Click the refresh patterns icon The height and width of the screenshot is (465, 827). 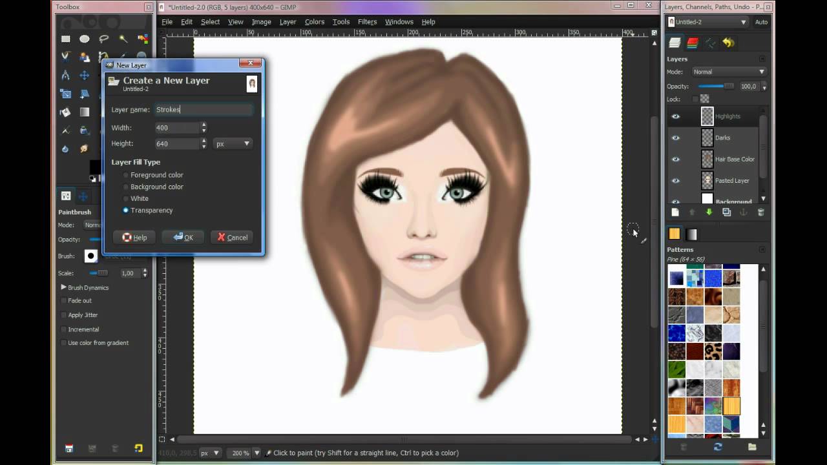(x=718, y=446)
